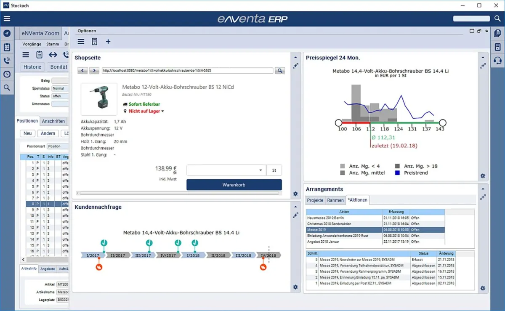The height and width of the screenshot is (311, 505).
Task: Open the quantity dropdown beside the St unit
Action: pyautogui.click(x=261, y=170)
